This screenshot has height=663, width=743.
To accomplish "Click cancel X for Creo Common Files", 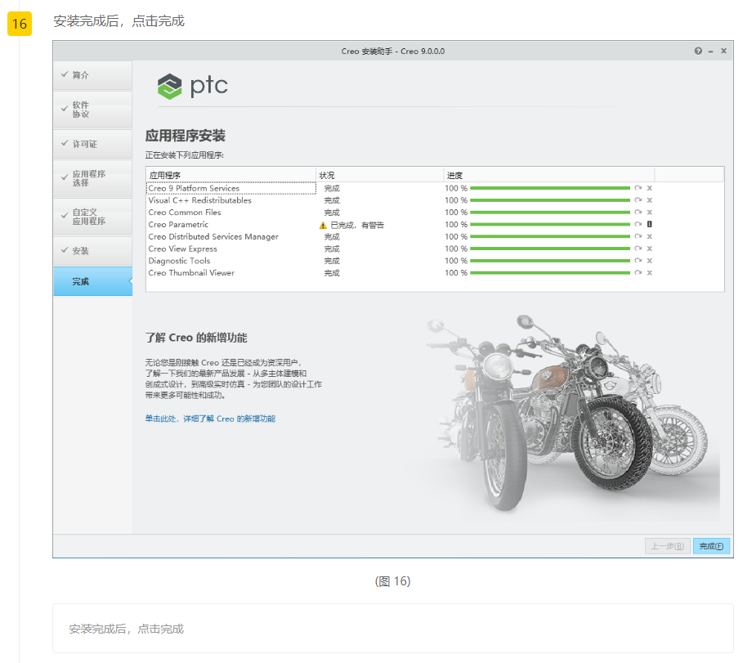I will 650,213.
